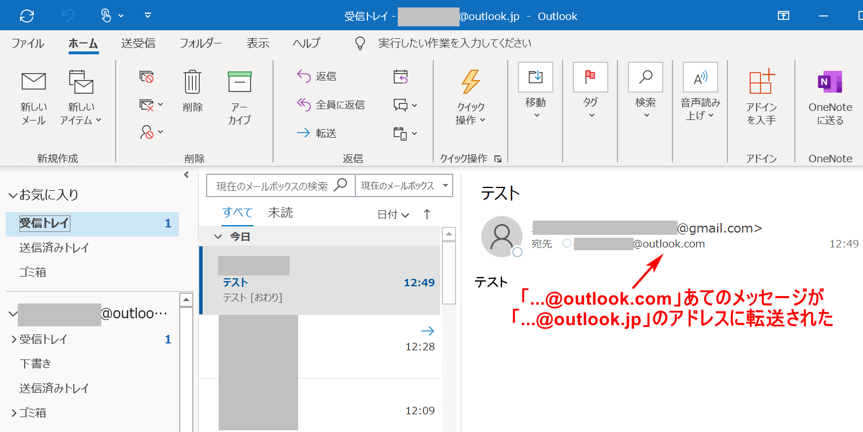Switch to the Send/Receive ribbon tab
863x432 pixels.
(138, 43)
